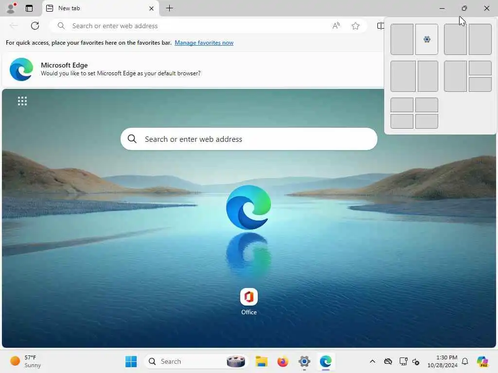Select top-left zone of four-quadrant layout
The image size is (498, 373).
click(402, 105)
